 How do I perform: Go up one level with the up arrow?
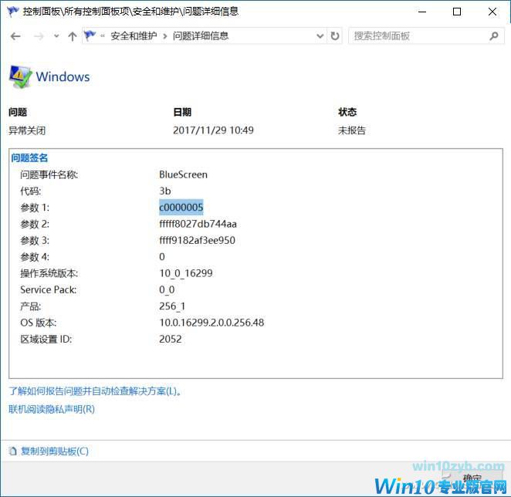73,36
